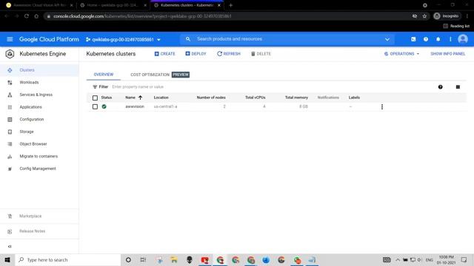Click the green status check for awwvision
This screenshot has width=474, height=266.
tap(104, 106)
